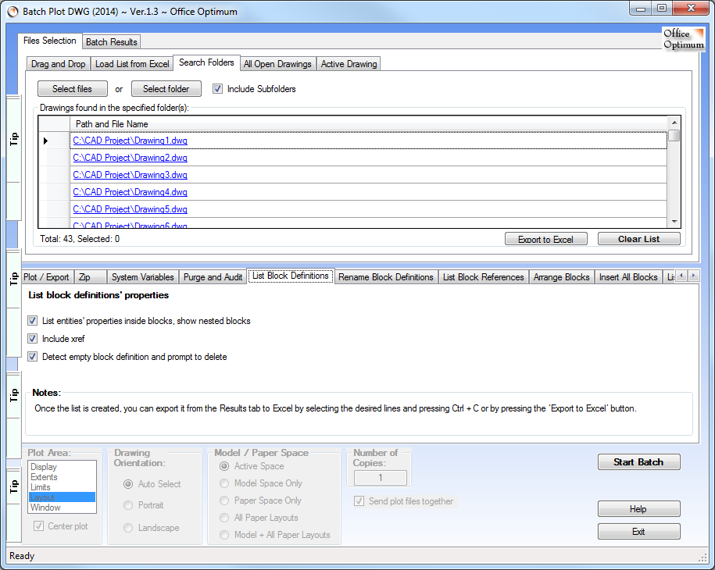The height and width of the screenshot is (570, 715).
Task: Toggle Send plot files together checkbox
Action: click(x=359, y=501)
